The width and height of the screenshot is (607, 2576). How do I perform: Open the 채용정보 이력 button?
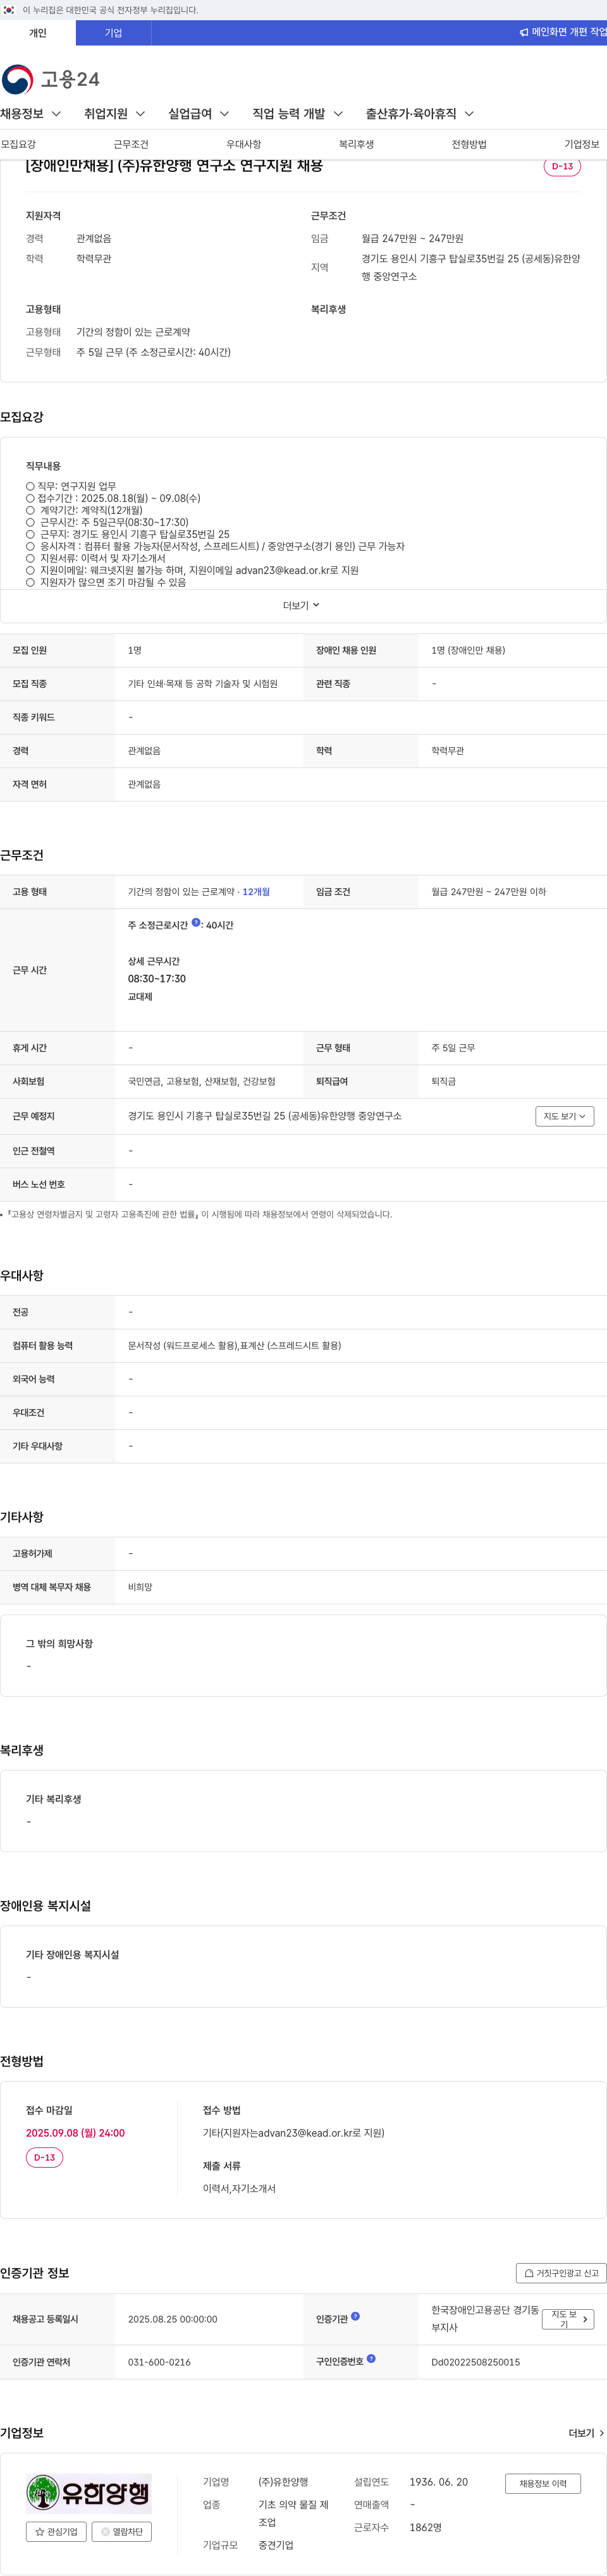(x=543, y=2483)
